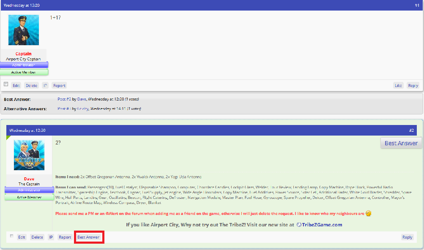Image resolution: width=424 pixels, height=250 pixels.
Task: Click the #2 post permalink
Action: coord(411,130)
